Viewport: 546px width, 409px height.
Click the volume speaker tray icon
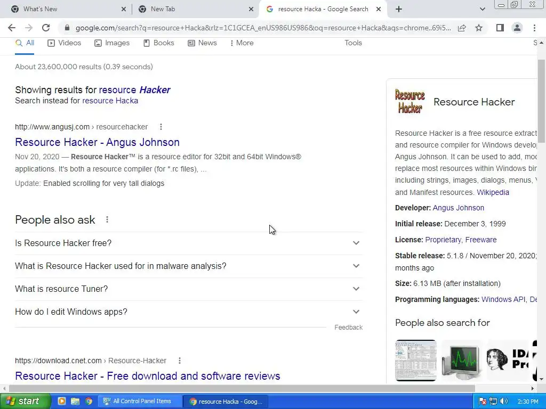[x=503, y=402]
